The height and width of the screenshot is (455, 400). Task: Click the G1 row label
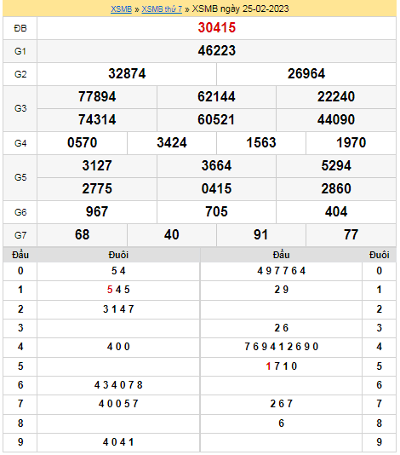[20, 51]
